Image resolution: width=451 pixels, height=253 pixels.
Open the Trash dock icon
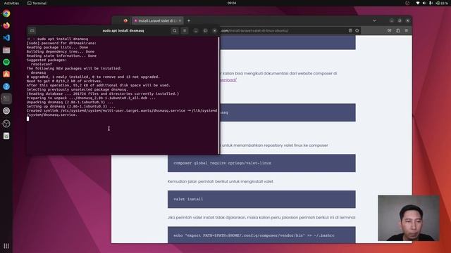pos(6,136)
